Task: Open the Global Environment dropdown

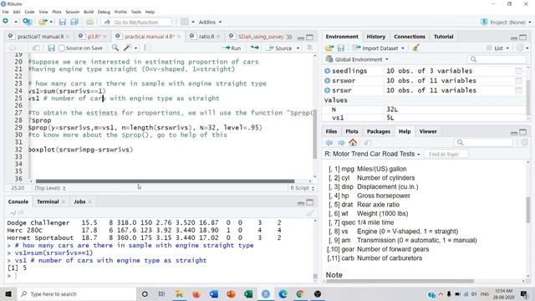Action: (x=357, y=59)
